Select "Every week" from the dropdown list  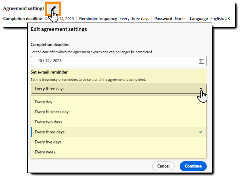(x=45, y=152)
